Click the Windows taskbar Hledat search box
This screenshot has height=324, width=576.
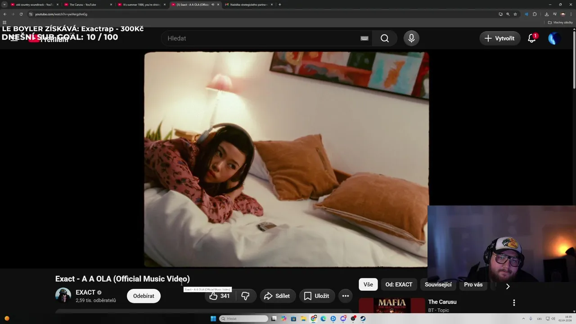coord(243,319)
